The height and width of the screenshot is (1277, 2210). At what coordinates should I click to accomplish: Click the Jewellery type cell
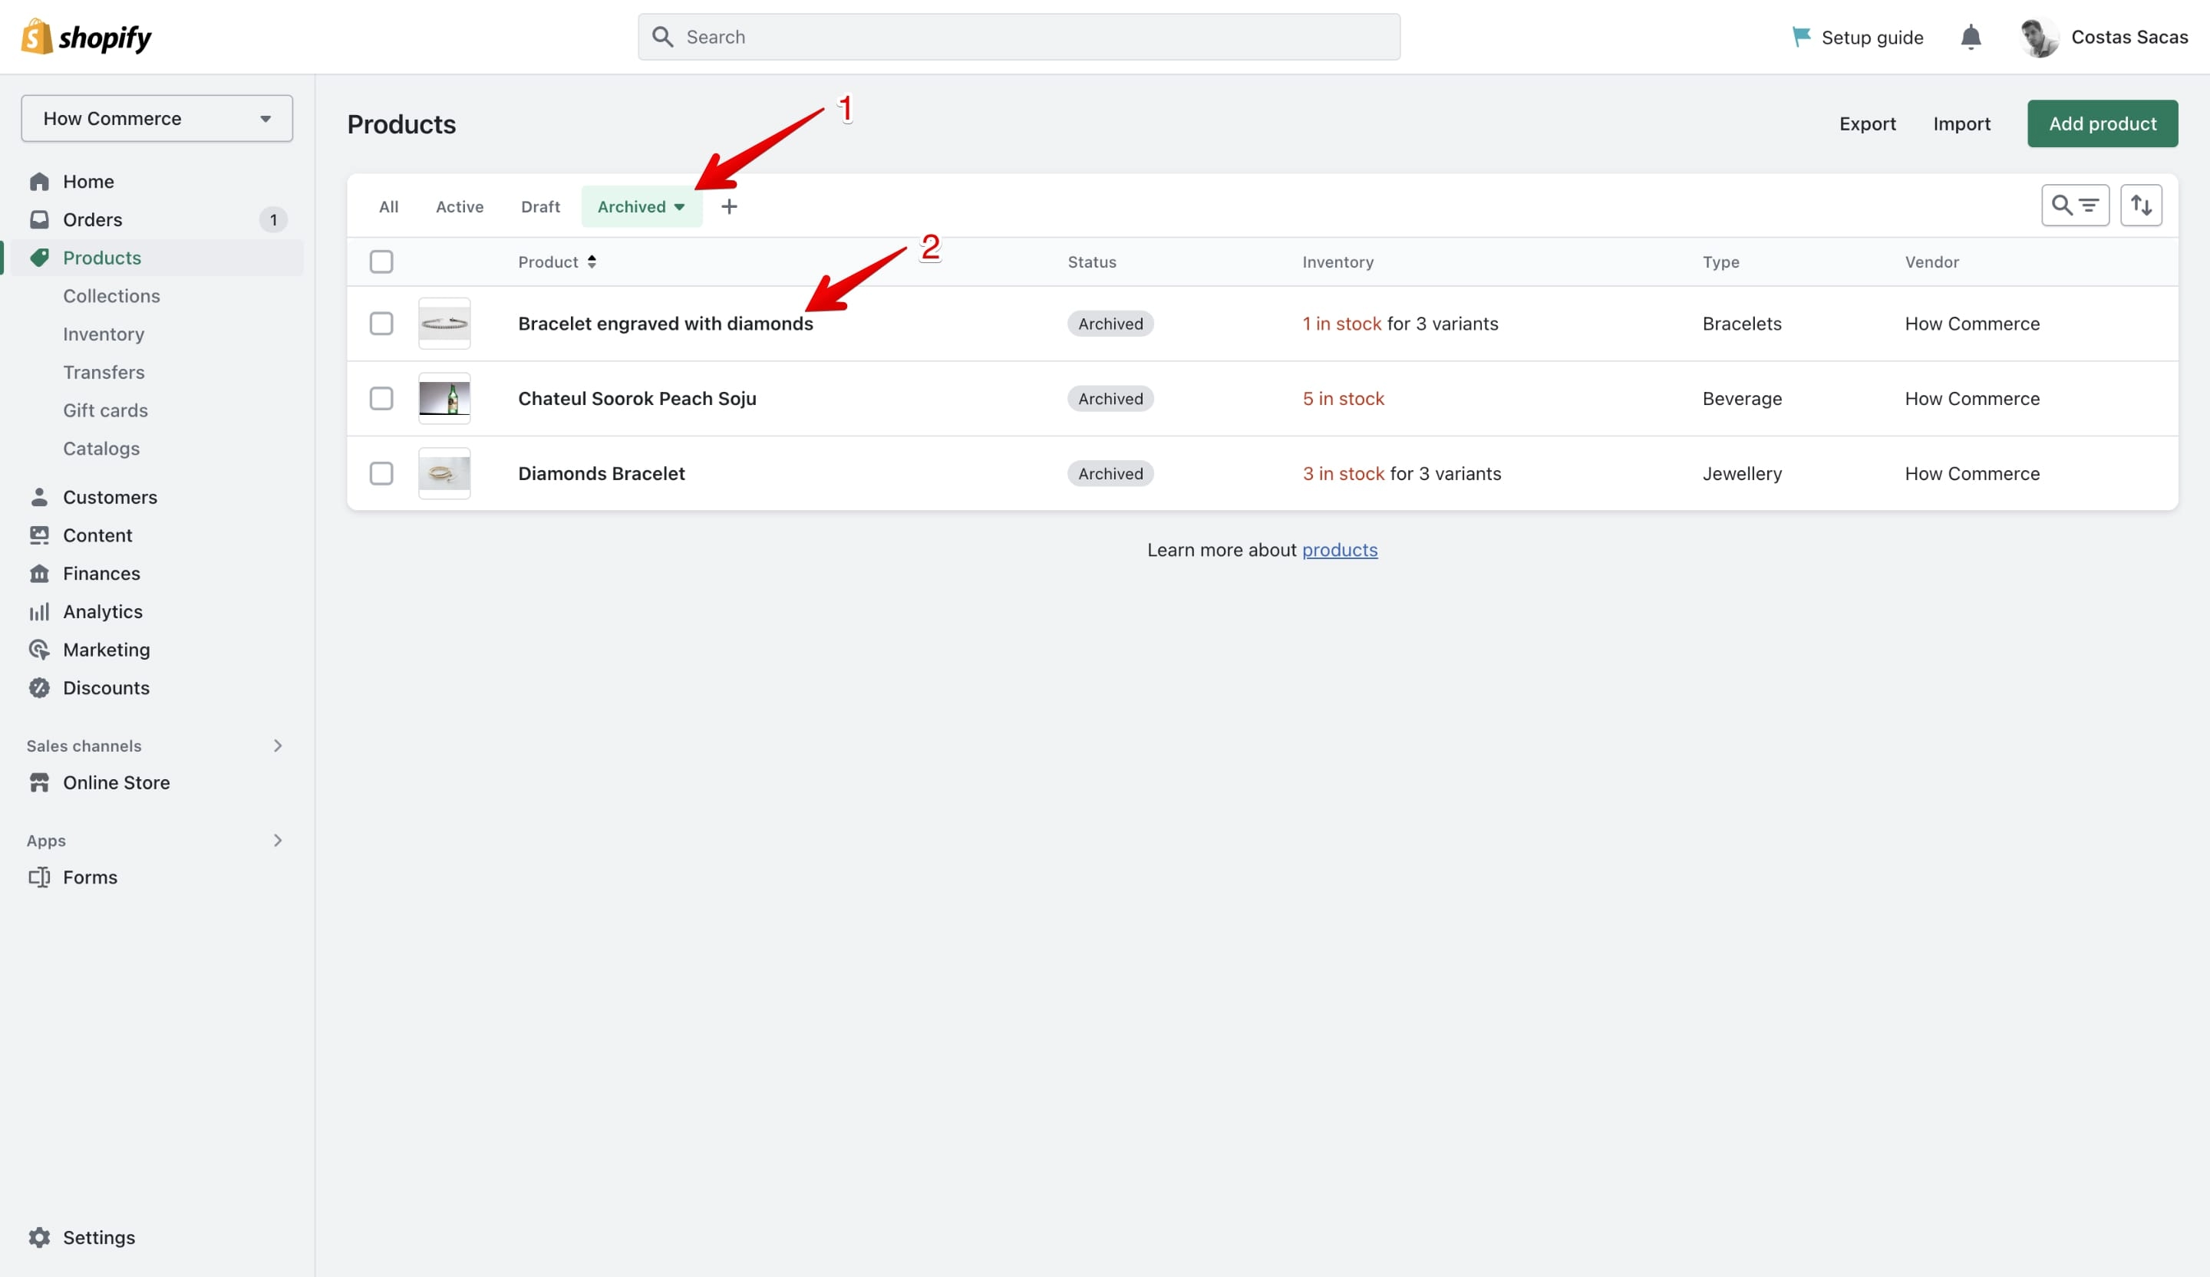point(1742,473)
